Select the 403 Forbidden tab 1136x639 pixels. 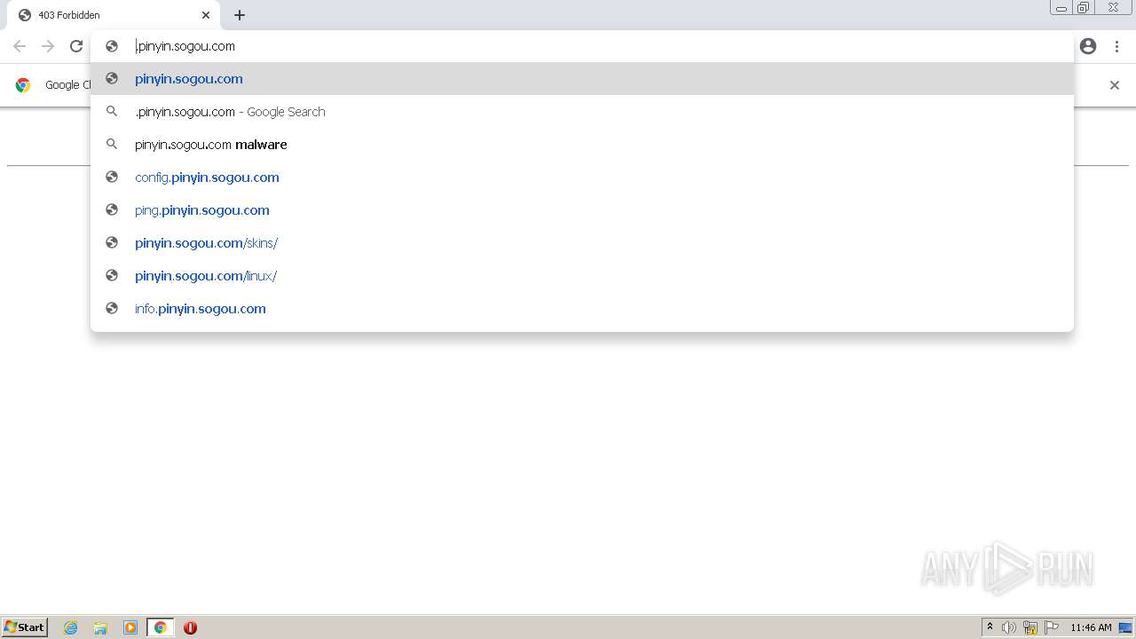113,15
